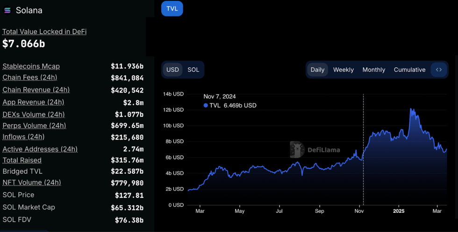Select the Daily interval tab

point(317,70)
